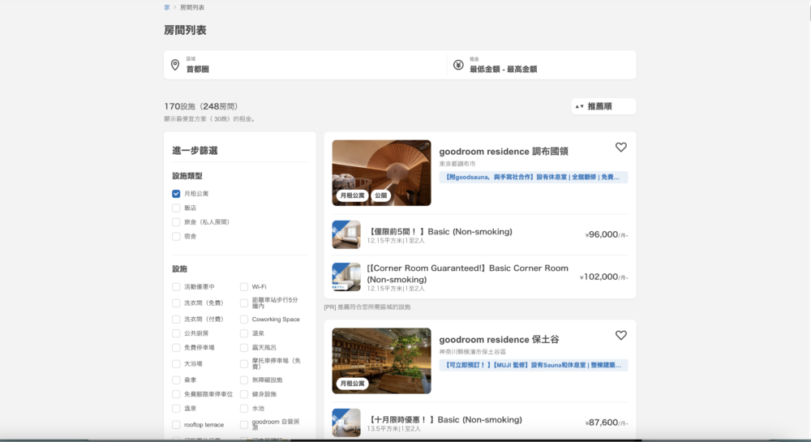The height and width of the screenshot is (442, 811).
Task: Enable the Wi-Fi facility filter checkbox
Action: (244, 287)
